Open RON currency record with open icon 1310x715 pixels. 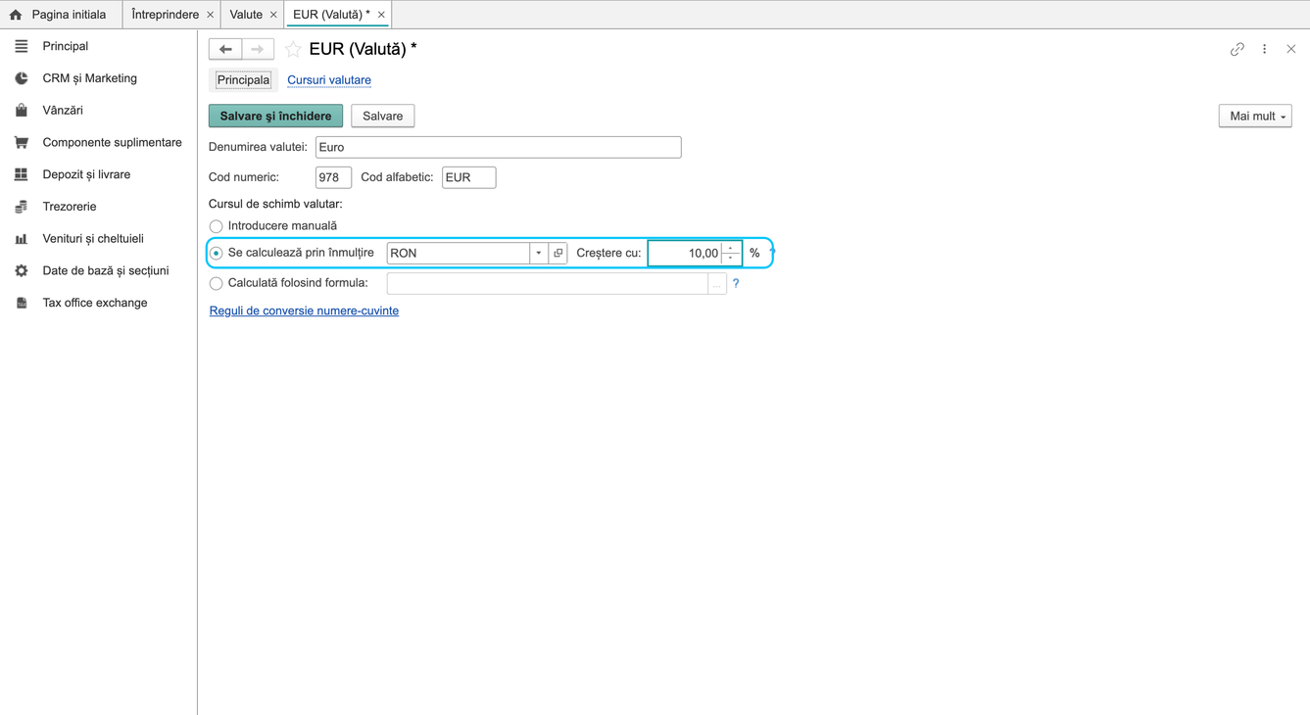click(558, 253)
